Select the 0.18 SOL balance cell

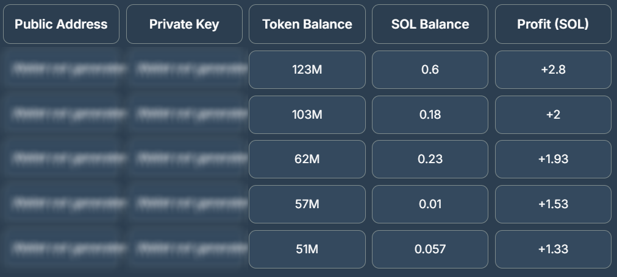(430, 114)
